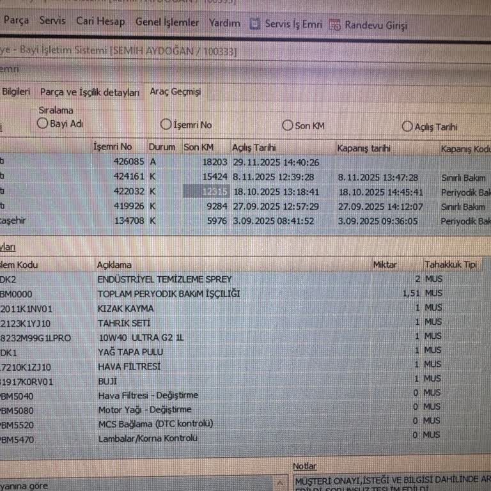This screenshot has height=491, width=491.
Task: Click closing date 8.11.2025 13:47:28
Action: coord(378,178)
